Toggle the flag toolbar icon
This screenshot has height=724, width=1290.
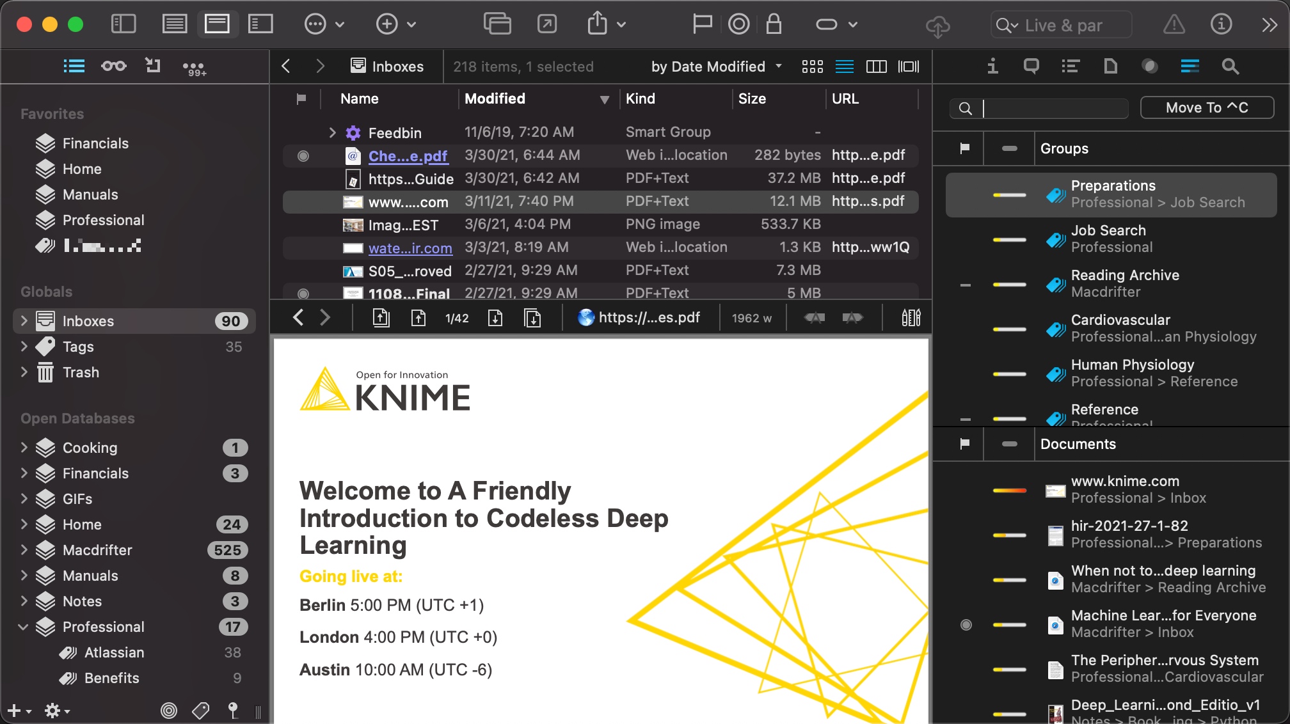(702, 24)
